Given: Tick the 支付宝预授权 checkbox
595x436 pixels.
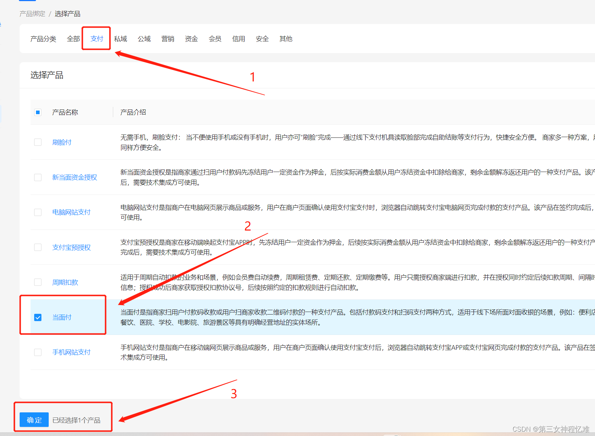Looking at the screenshot, I should pos(38,247).
